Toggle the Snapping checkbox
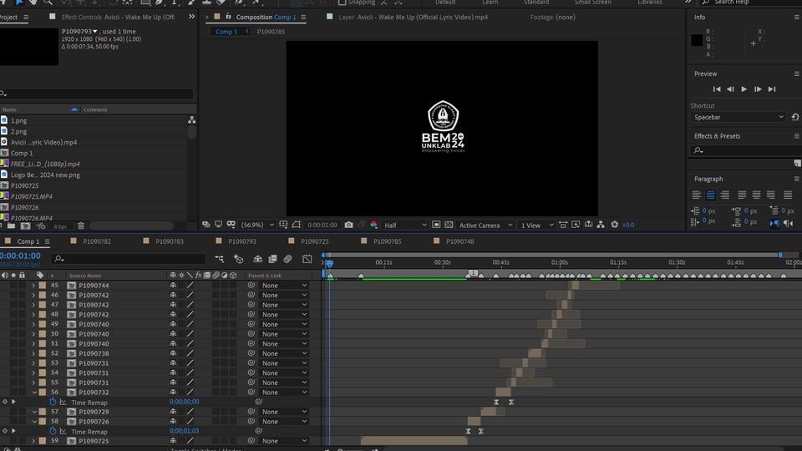 click(x=343, y=3)
